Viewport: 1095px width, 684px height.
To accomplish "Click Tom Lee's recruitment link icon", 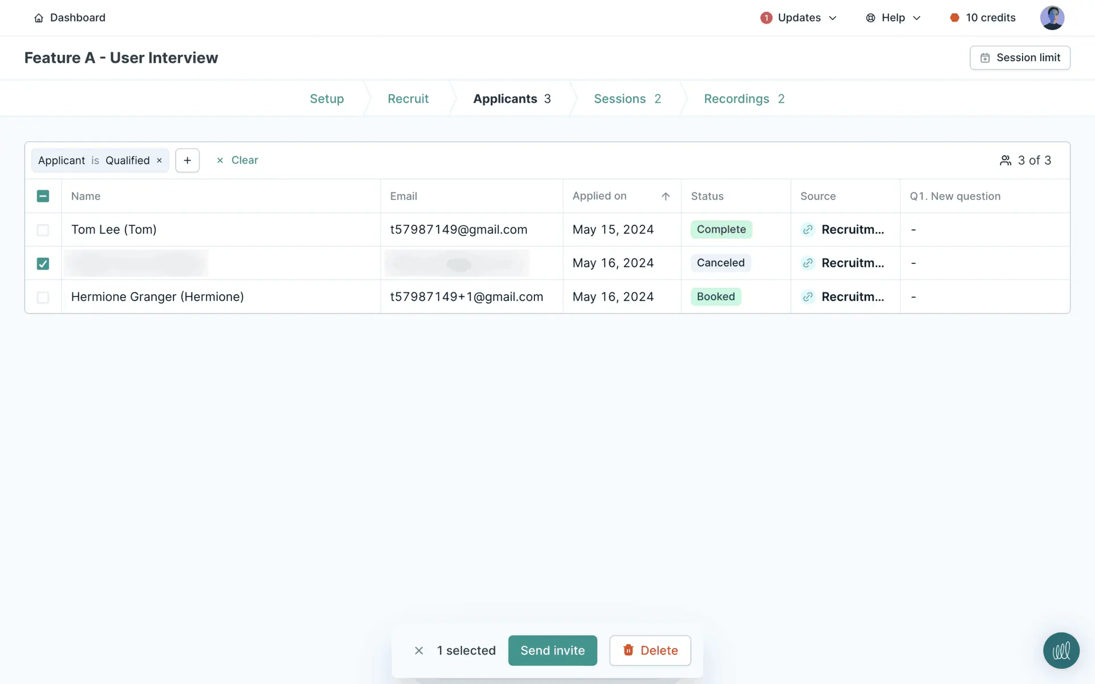I will tap(808, 230).
